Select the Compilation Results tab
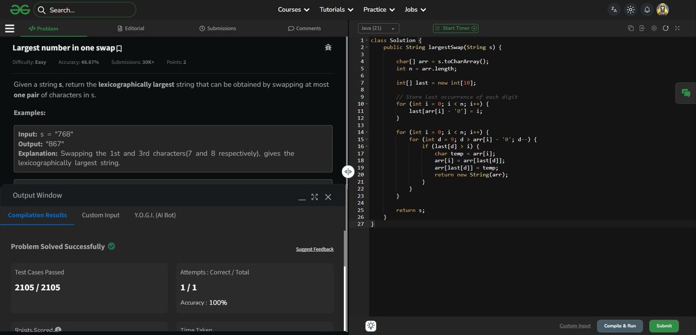The image size is (696, 335). click(37, 215)
